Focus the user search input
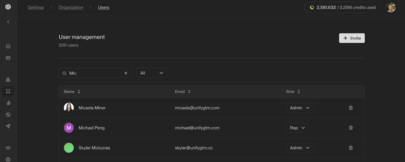The height and width of the screenshot is (162, 405). tap(96, 73)
